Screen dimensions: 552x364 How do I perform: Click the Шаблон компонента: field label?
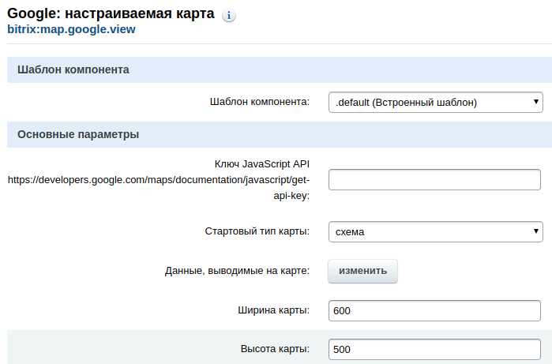(260, 102)
